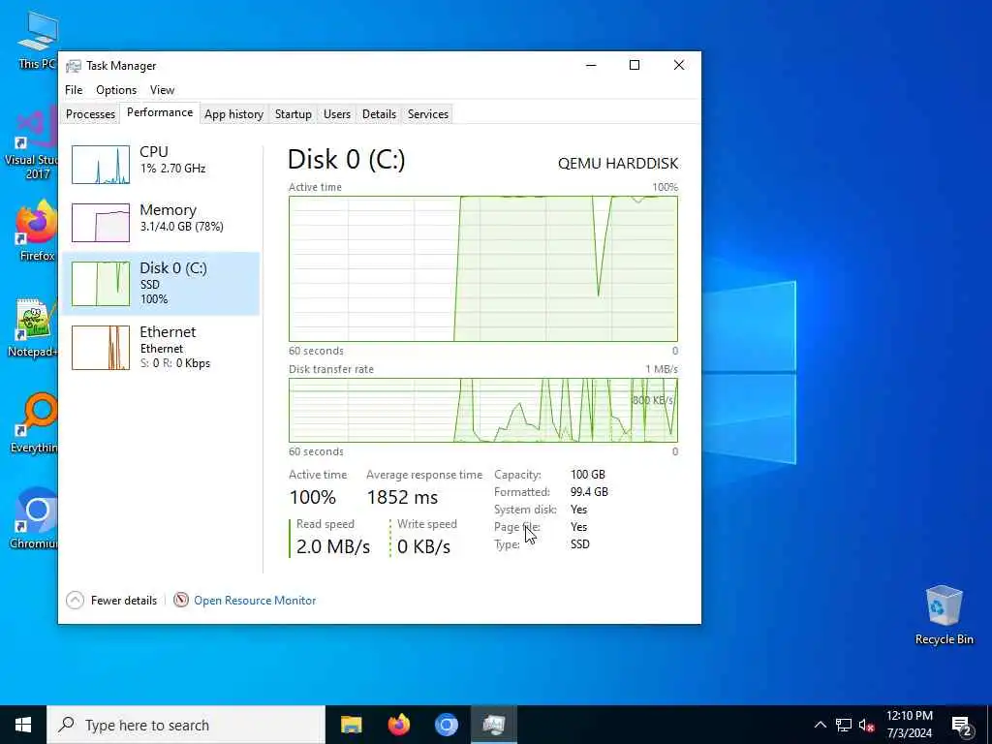Select the This PC desktop icon
This screenshot has height=744, width=992.
tap(38, 40)
